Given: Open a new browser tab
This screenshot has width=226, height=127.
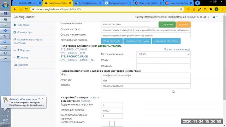Looking at the screenshot, I should coord(197,3).
